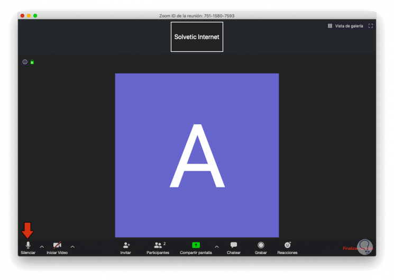Click Finalizar reunión to end meeting
394x280 pixels.
[x=358, y=248]
